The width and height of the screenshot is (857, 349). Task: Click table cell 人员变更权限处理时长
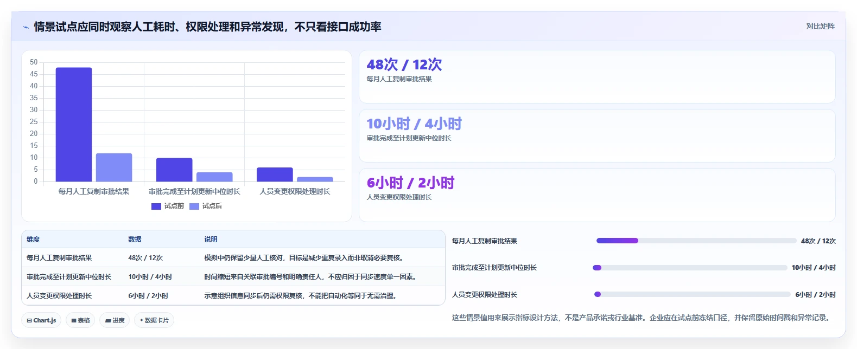click(59, 296)
